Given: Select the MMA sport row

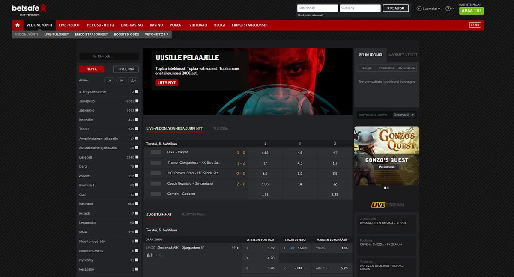Looking at the screenshot, I should (109, 232).
